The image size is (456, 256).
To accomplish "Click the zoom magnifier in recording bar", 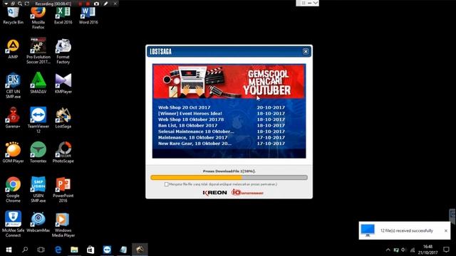I will coord(20,4).
